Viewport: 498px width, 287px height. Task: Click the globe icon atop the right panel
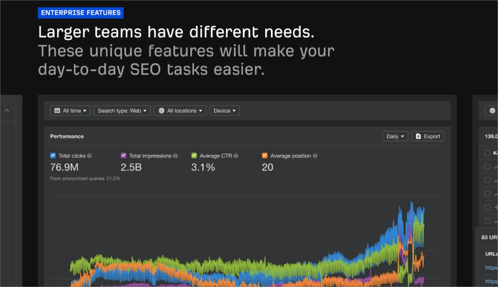point(492,110)
